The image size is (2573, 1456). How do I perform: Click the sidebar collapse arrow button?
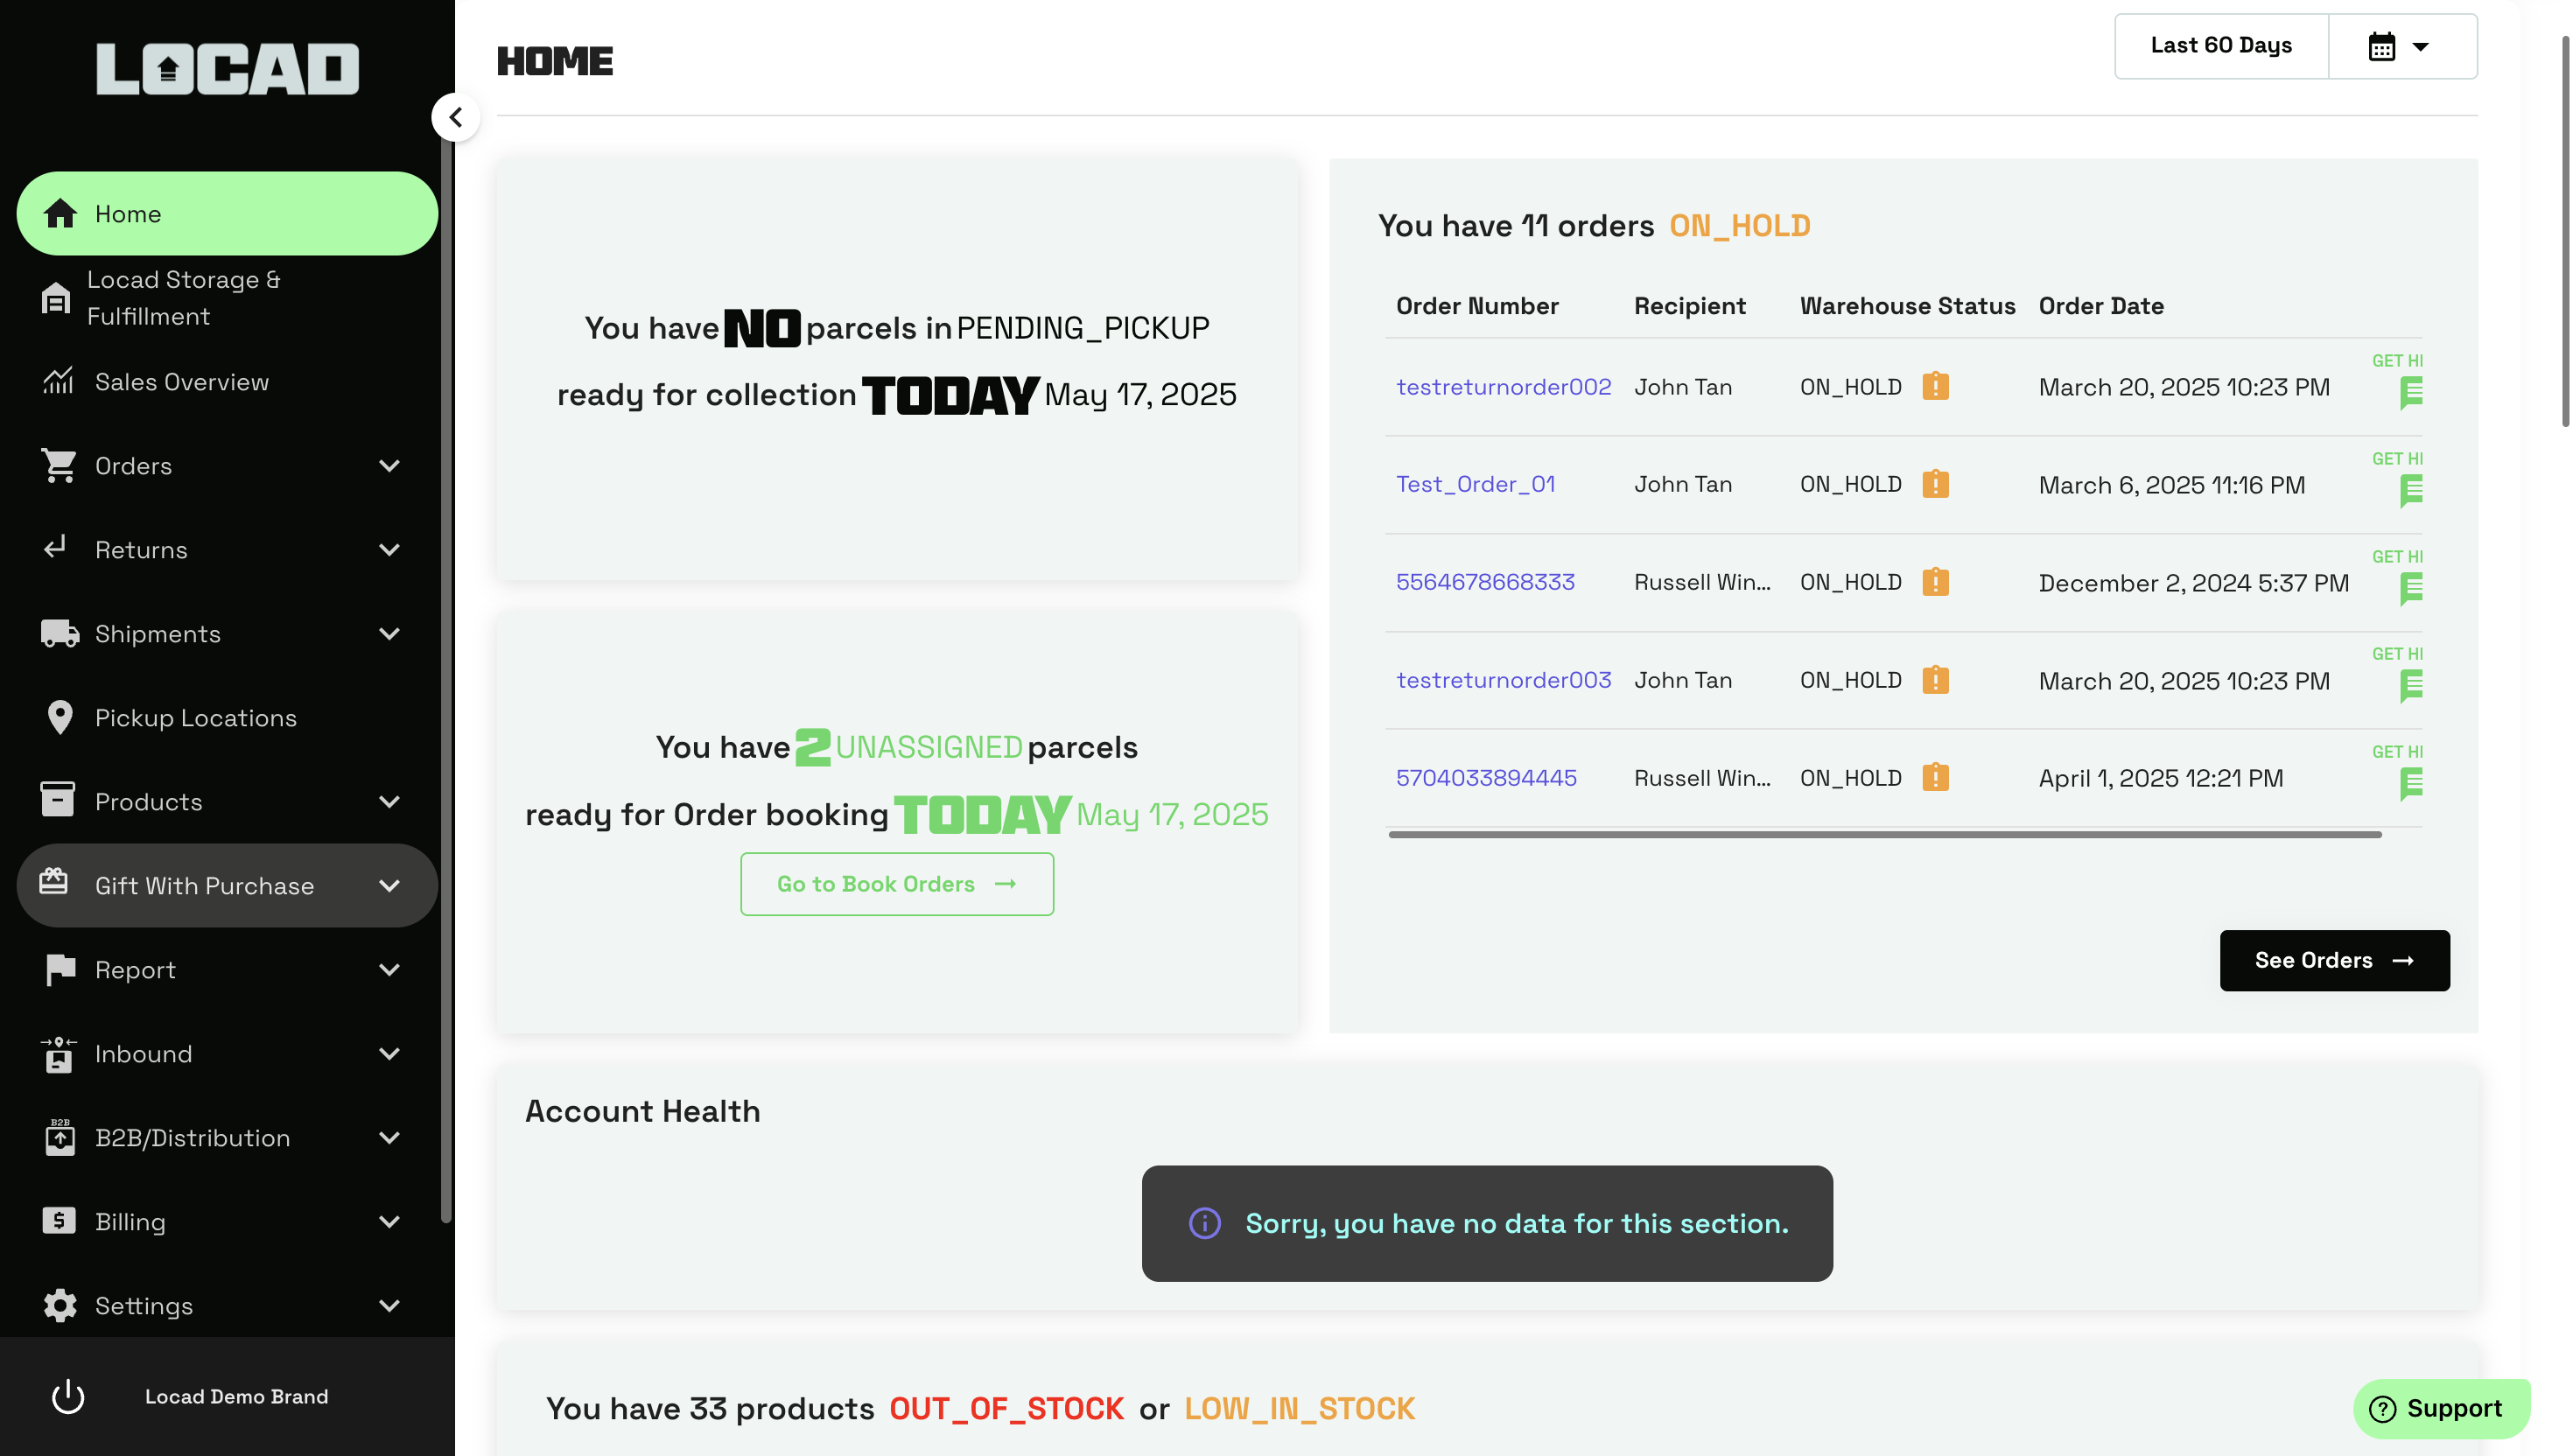pos(456,118)
